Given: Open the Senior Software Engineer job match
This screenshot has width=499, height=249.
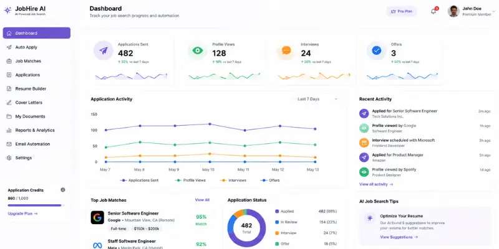Looking at the screenshot, I should pyautogui.click(x=150, y=221).
